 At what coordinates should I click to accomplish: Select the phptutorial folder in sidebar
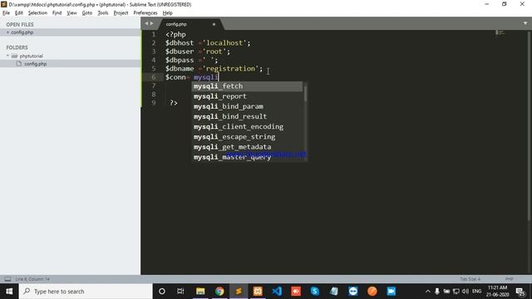pos(31,56)
